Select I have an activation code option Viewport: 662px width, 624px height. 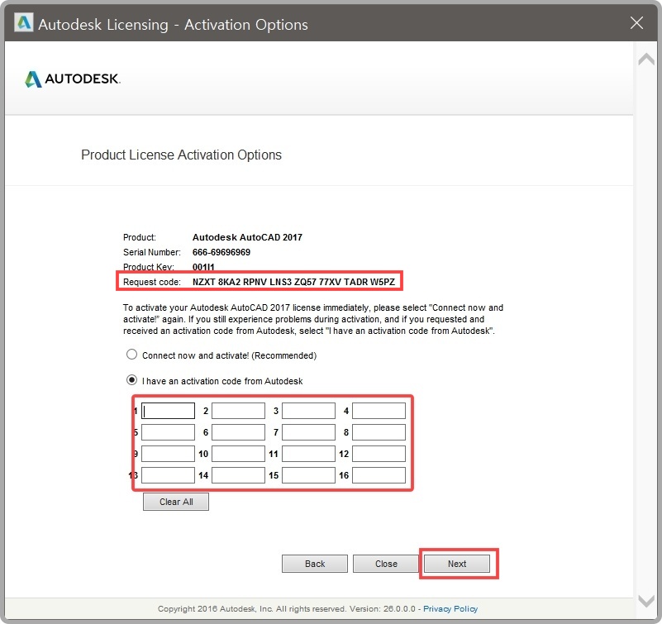[131, 380]
